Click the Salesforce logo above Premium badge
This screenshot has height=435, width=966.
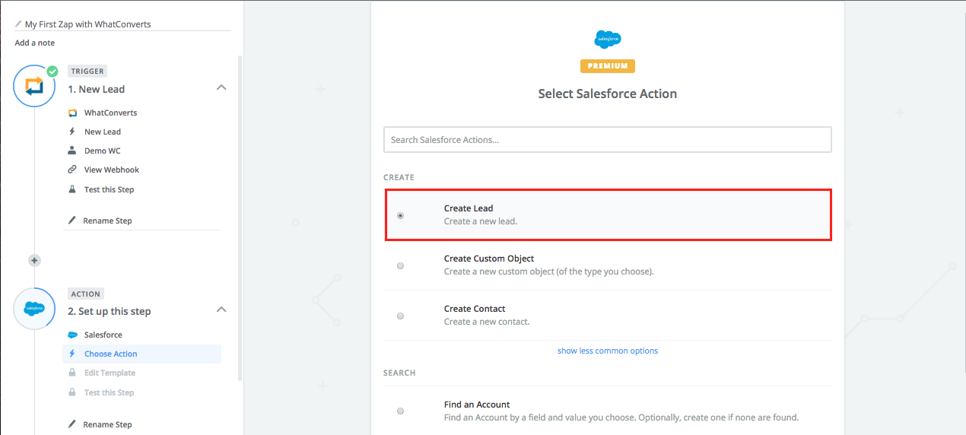608,40
